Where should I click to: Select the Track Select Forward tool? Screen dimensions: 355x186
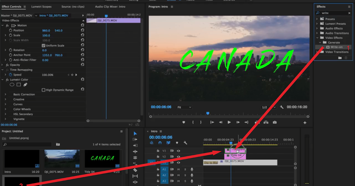coord(135,139)
